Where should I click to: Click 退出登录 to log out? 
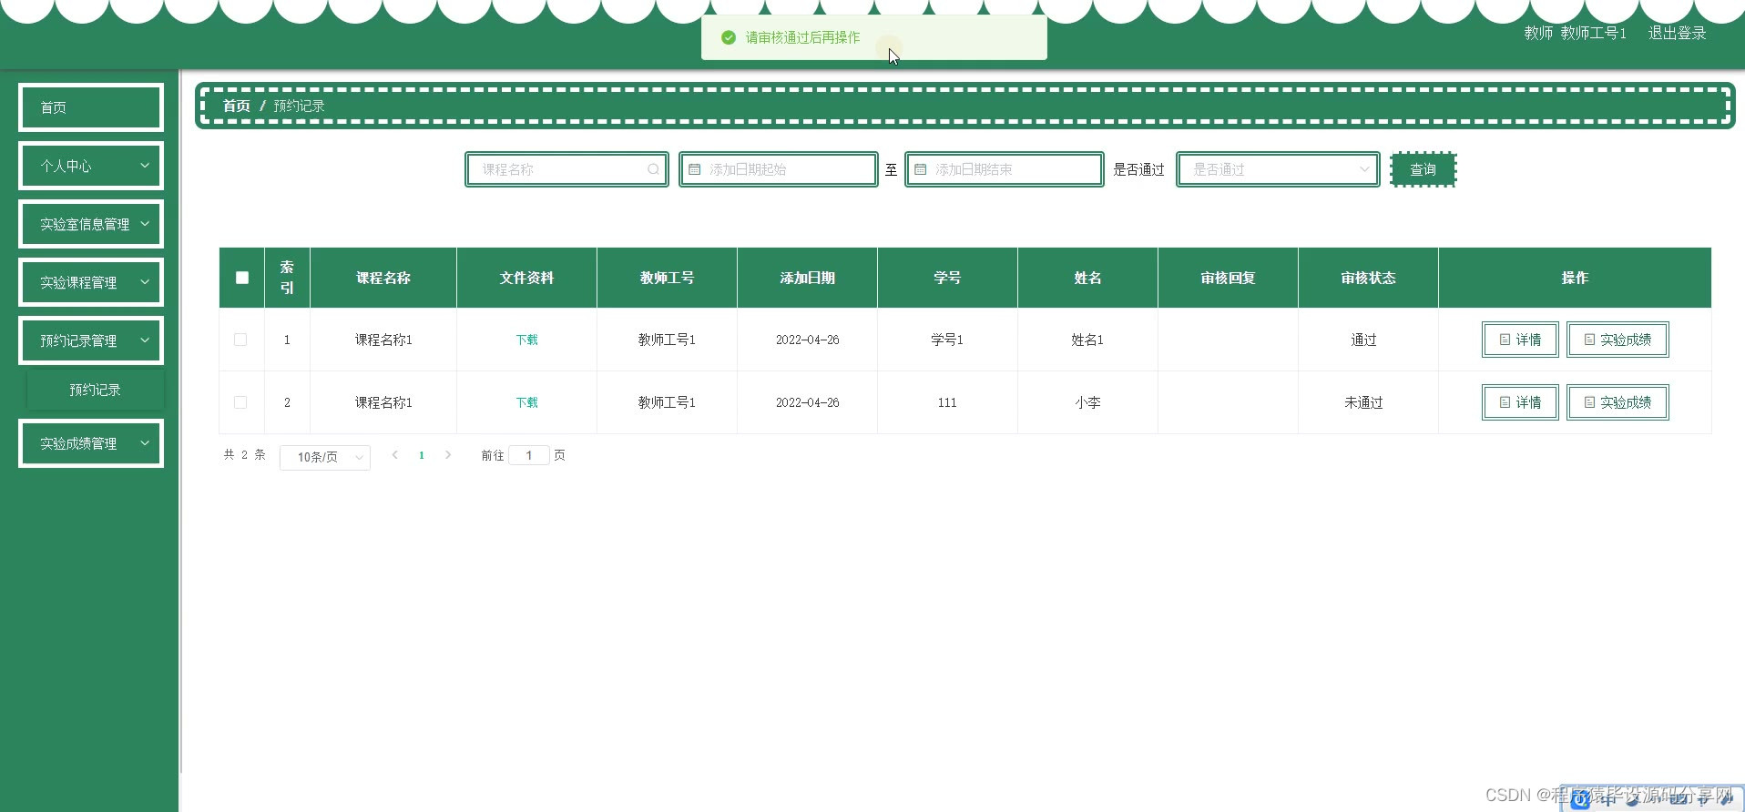point(1677,33)
